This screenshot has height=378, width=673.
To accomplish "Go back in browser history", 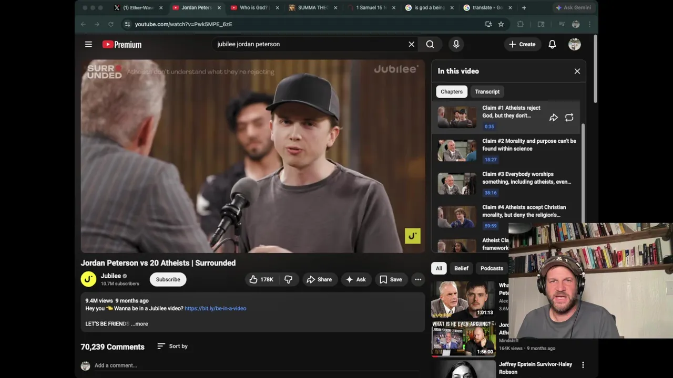I will click(x=83, y=24).
